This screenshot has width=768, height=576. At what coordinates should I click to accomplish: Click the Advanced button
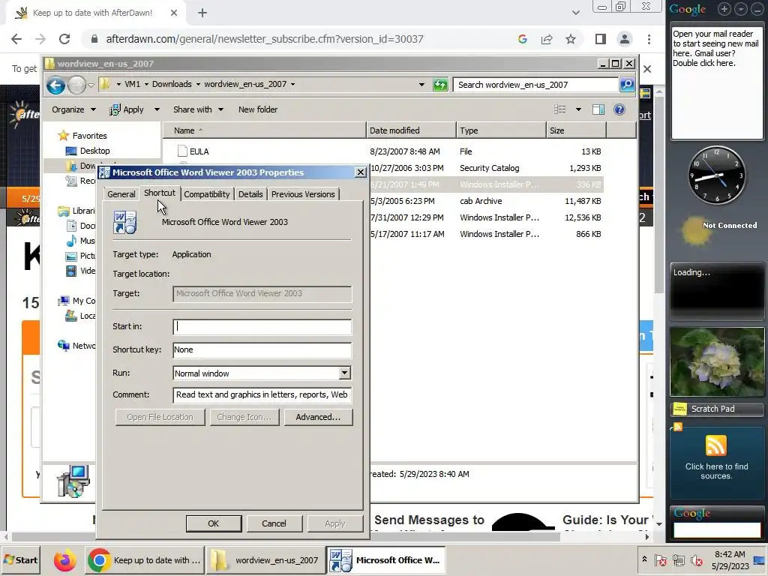point(318,417)
